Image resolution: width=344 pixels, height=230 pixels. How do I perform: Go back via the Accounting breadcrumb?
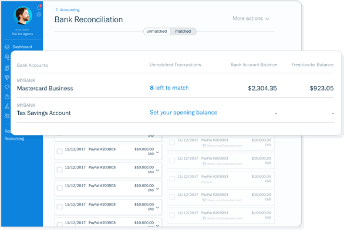pyautogui.click(x=67, y=10)
